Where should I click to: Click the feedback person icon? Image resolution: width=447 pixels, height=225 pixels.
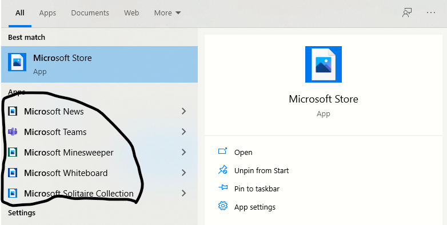pos(407,13)
